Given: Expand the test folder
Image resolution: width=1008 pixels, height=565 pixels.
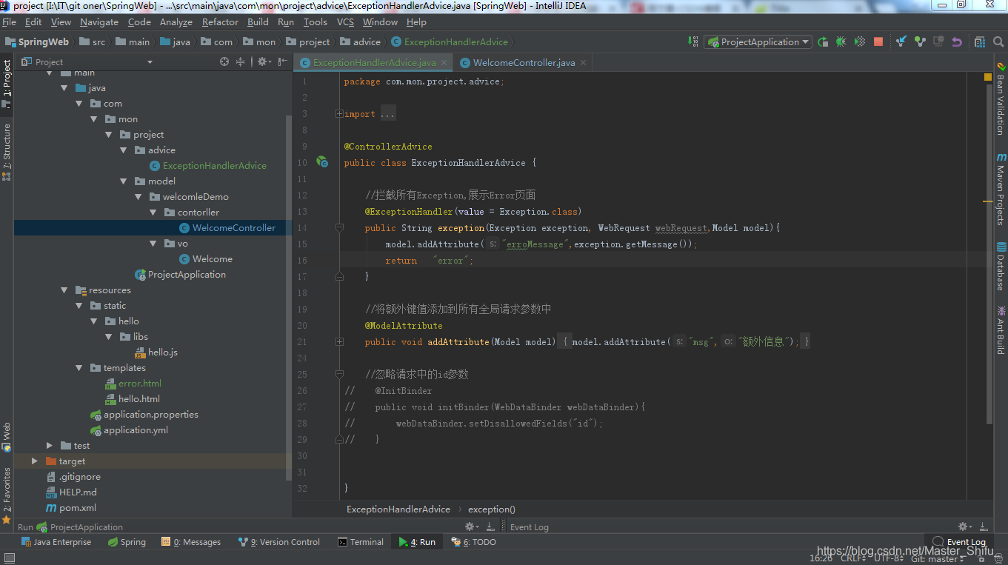Looking at the screenshot, I should (x=50, y=446).
